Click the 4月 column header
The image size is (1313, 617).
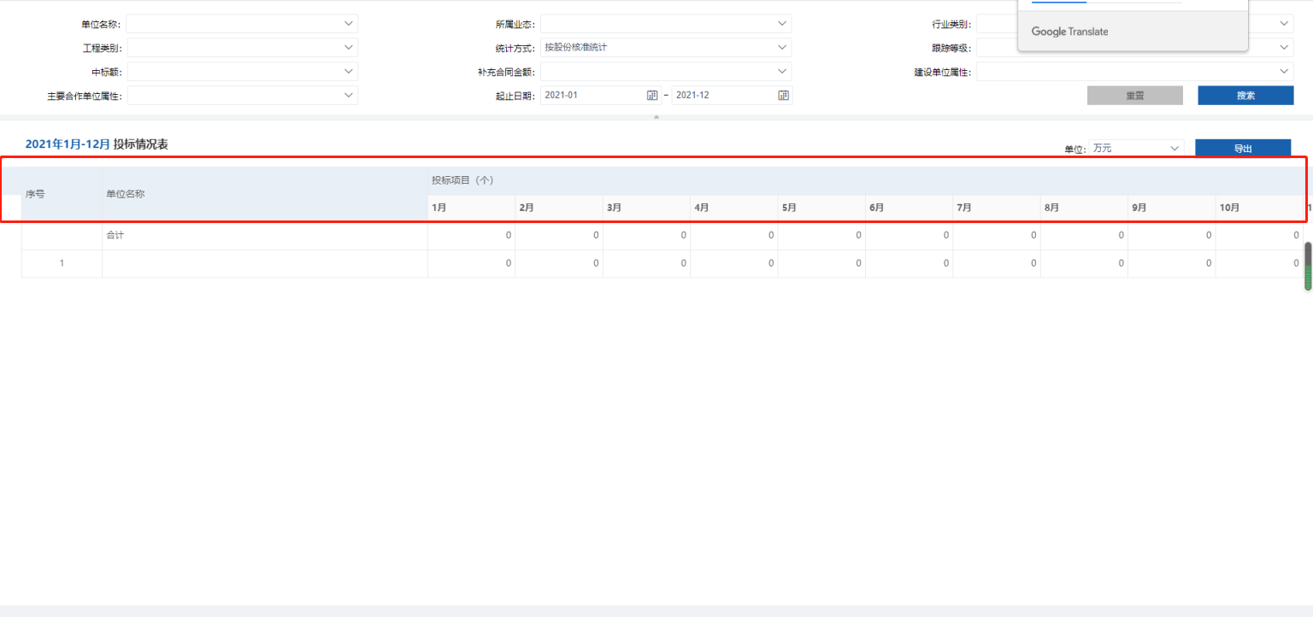[x=734, y=208]
